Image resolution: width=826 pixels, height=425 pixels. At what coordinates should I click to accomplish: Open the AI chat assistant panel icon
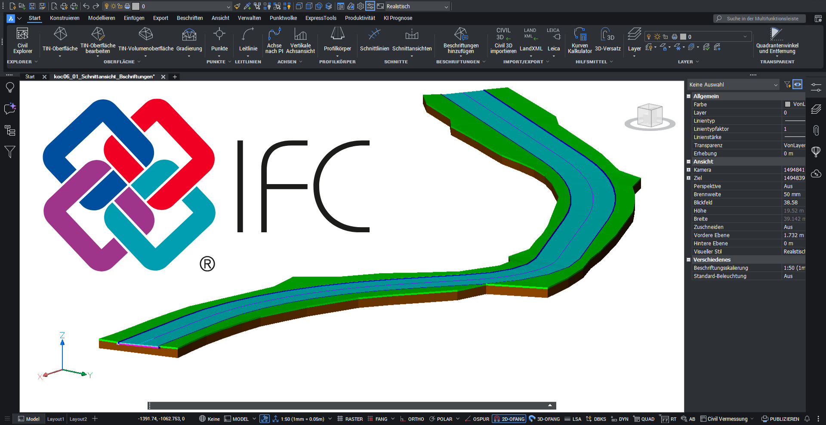pyautogui.click(x=10, y=108)
